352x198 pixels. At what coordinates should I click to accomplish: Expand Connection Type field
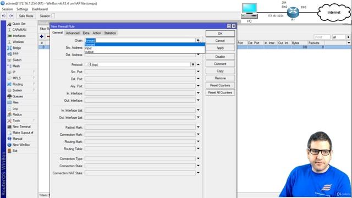(198, 159)
